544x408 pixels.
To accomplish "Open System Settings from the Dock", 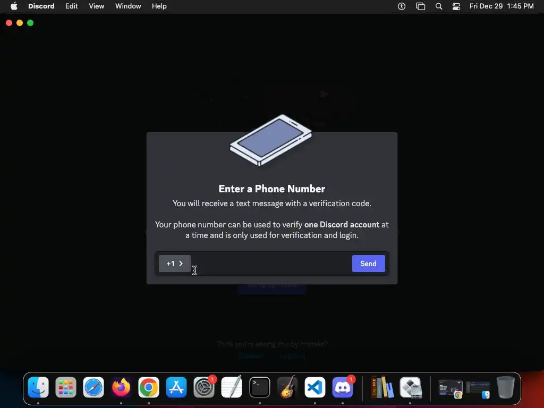I will [204, 387].
